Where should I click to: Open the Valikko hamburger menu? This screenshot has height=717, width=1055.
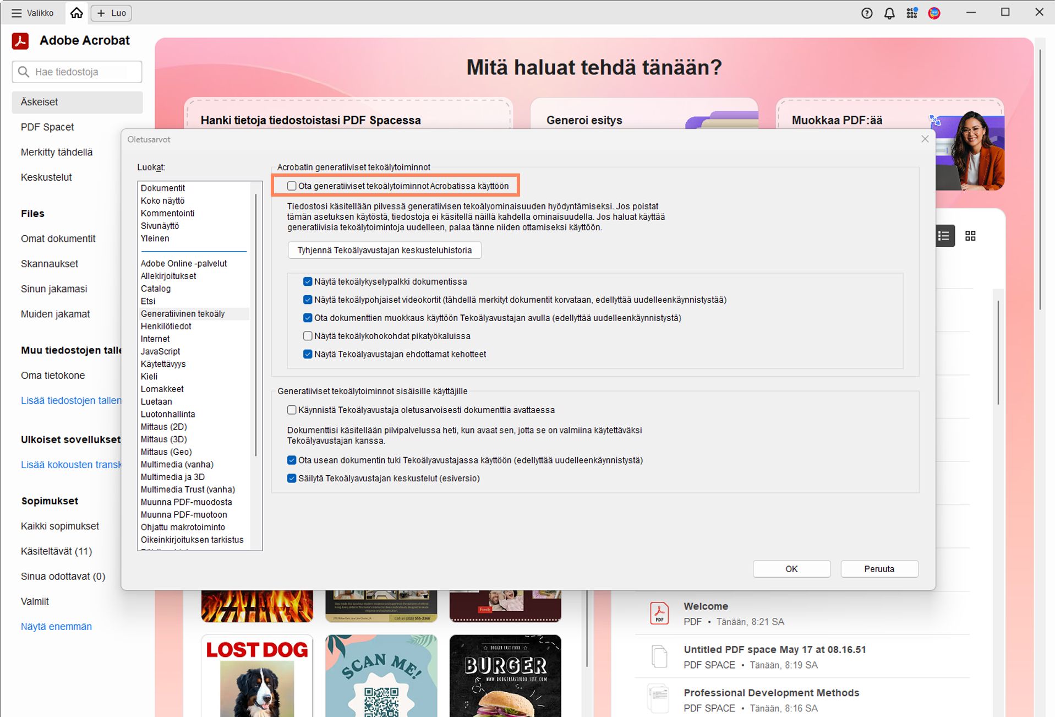[x=32, y=13]
